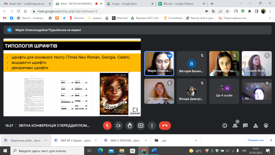
Task: Go to browser home page
Action: coord(25,11)
